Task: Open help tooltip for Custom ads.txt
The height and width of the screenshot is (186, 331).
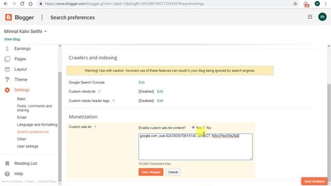Action: (95, 127)
